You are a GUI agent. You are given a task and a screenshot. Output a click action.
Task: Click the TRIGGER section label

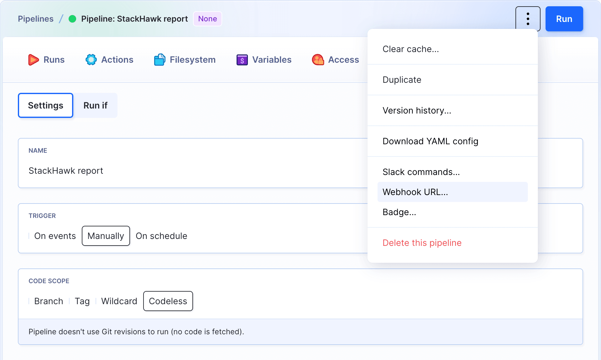pos(42,216)
